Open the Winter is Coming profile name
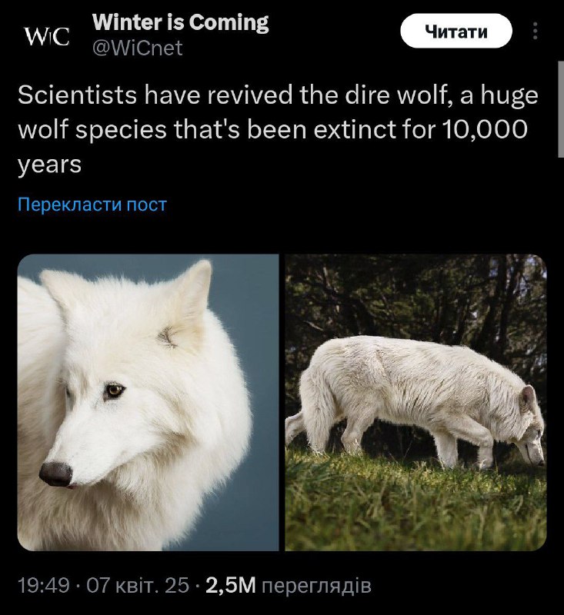Image resolution: width=564 pixels, height=615 pixels. (x=181, y=22)
